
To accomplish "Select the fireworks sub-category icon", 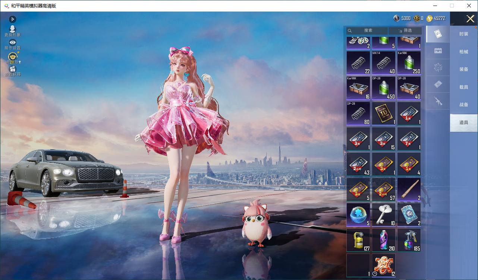I will [438, 68].
